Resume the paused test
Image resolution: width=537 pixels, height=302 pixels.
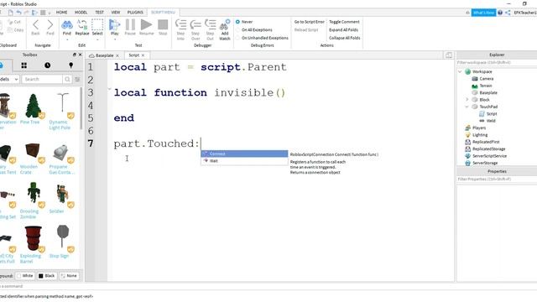pyautogui.click(x=146, y=28)
